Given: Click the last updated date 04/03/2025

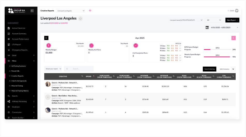Looking at the screenshot, I should point(54,23).
